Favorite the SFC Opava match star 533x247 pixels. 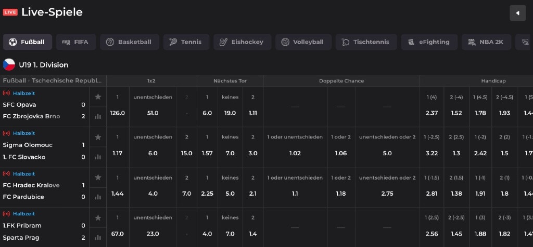[x=98, y=97]
